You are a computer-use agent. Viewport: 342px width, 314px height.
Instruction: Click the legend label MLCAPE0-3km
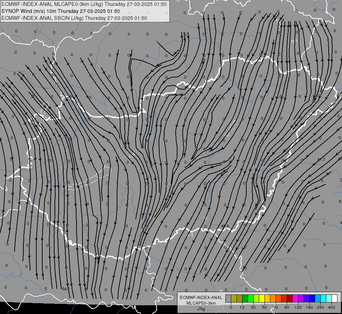coord(201,303)
